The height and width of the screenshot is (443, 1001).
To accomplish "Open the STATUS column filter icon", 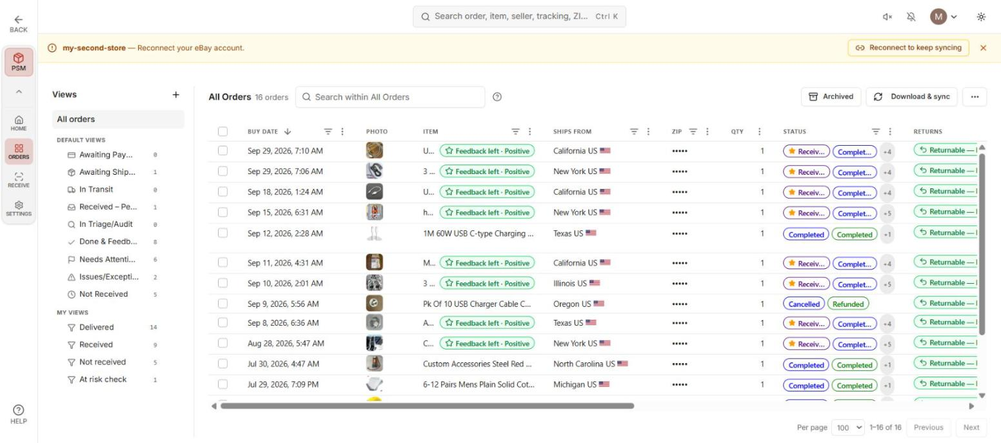I will point(876,132).
